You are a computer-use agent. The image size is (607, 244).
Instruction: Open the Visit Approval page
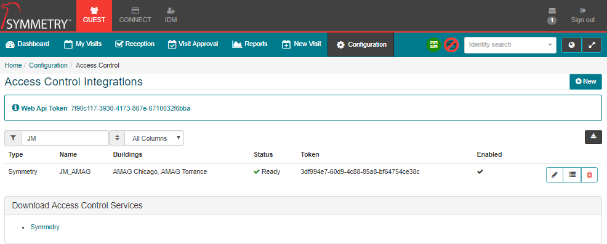(193, 44)
